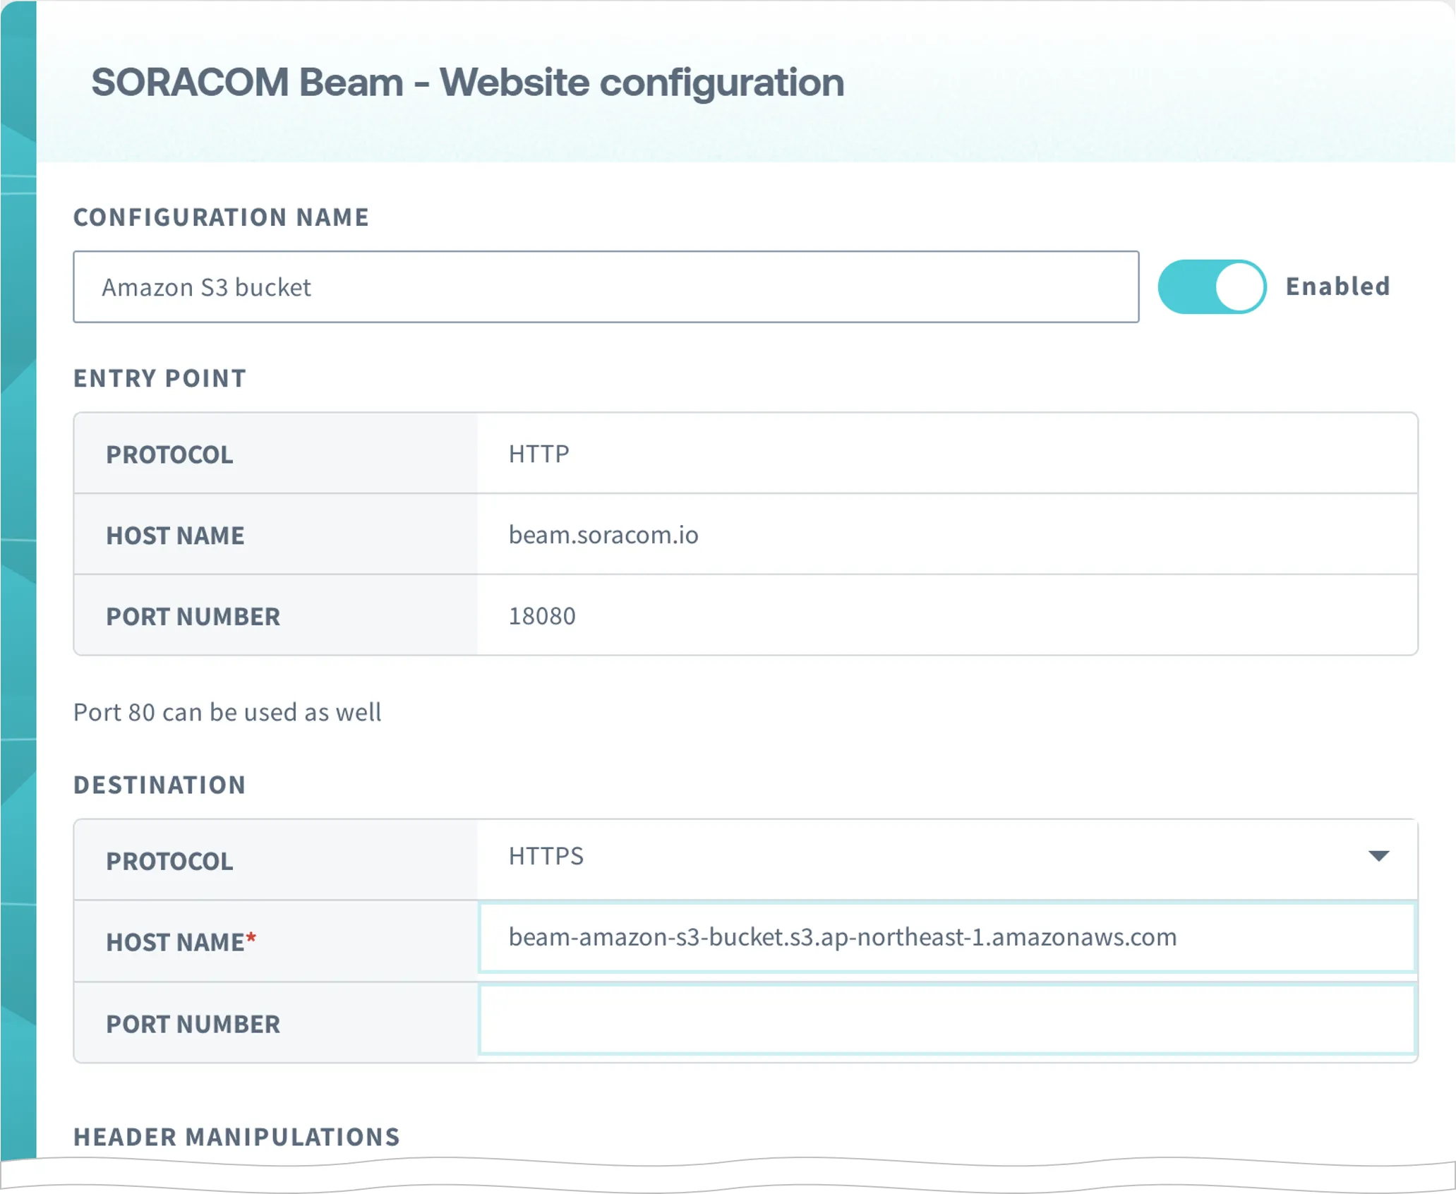
Task: Click the Configuration Name input field
Action: pyautogui.click(x=606, y=287)
